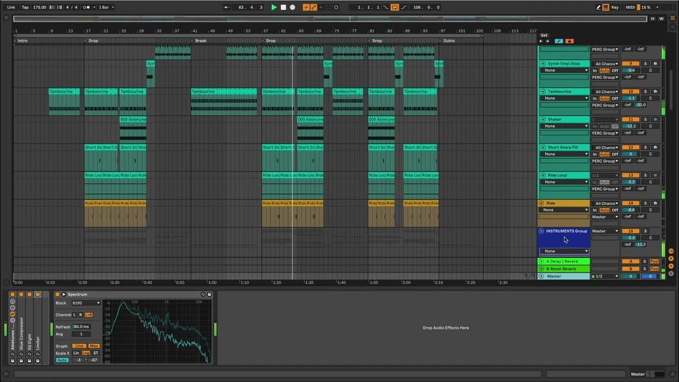Click previous locator arrow under Set
The image size is (679, 382).
click(541, 41)
